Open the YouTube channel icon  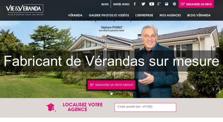[x=152, y=4]
